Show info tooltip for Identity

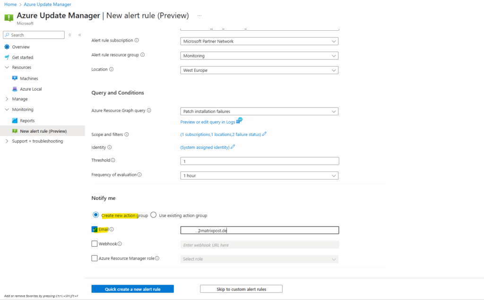tap(110, 147)
